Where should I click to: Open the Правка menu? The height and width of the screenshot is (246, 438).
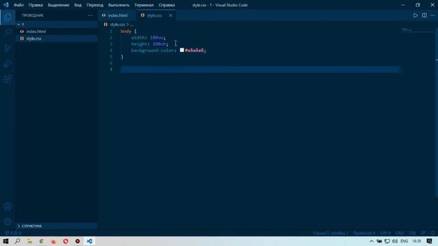[36, 5]
